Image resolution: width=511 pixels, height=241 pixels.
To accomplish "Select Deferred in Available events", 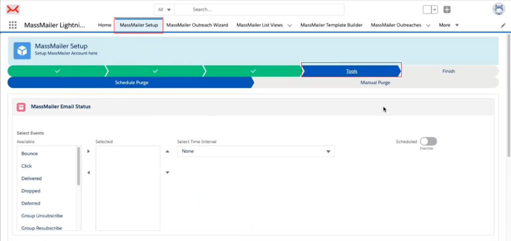I will point(47,203).
